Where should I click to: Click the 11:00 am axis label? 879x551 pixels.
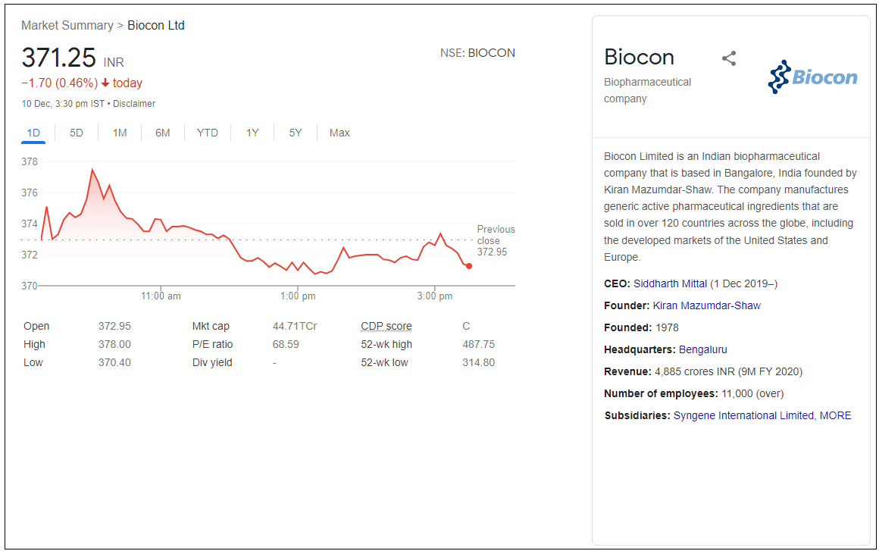(x=161, y=296)
